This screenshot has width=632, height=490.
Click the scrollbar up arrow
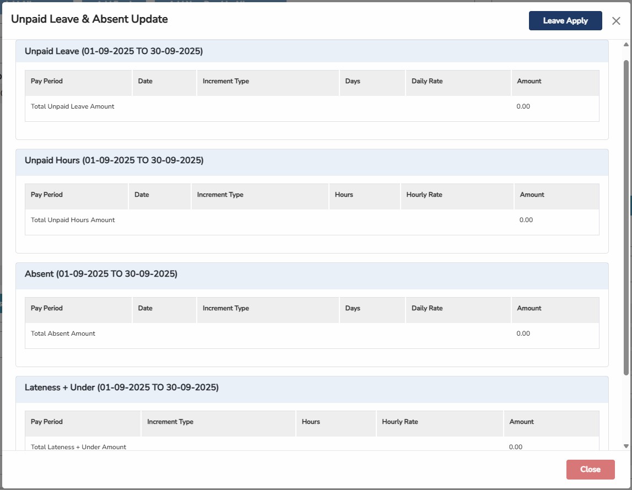point(626,45)
